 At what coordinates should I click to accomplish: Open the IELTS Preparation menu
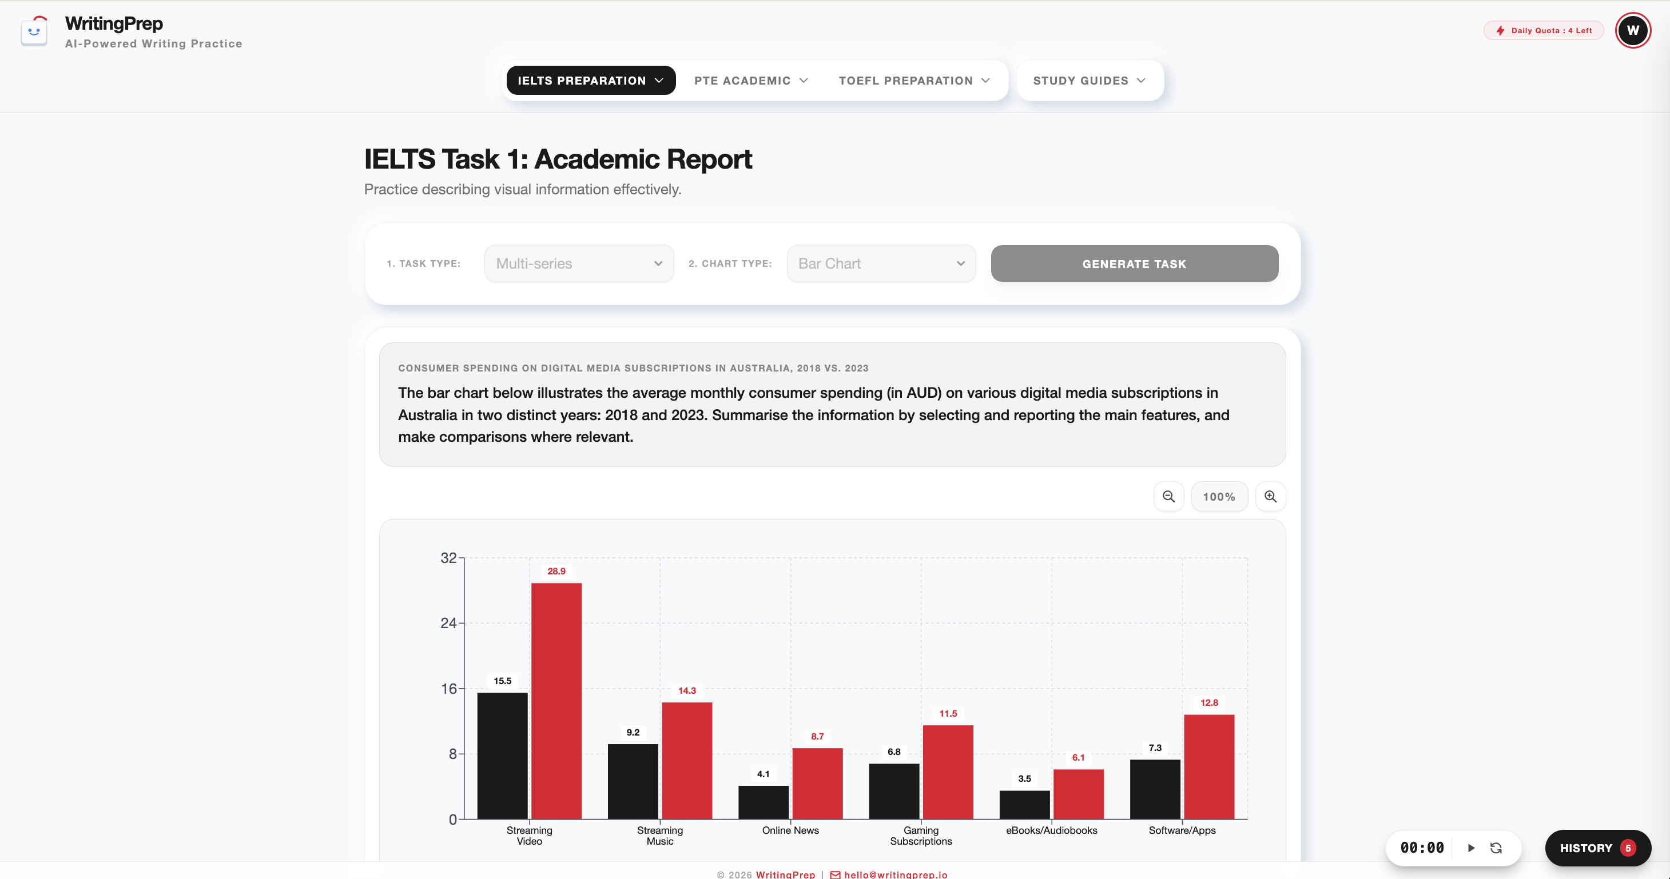tap(591, 81)
